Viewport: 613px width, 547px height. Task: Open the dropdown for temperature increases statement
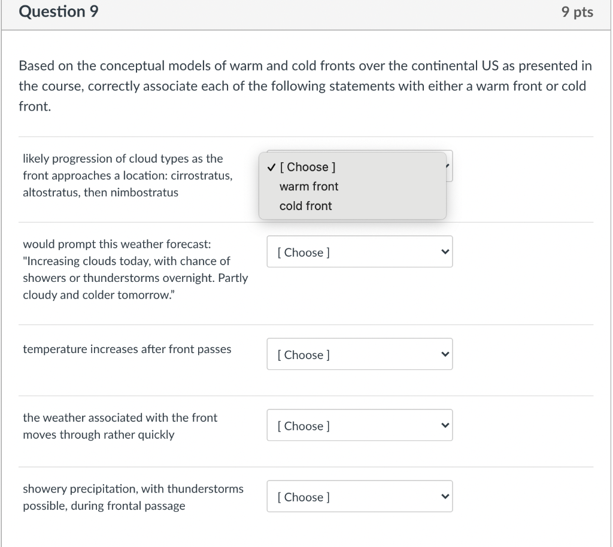(359, 354)
